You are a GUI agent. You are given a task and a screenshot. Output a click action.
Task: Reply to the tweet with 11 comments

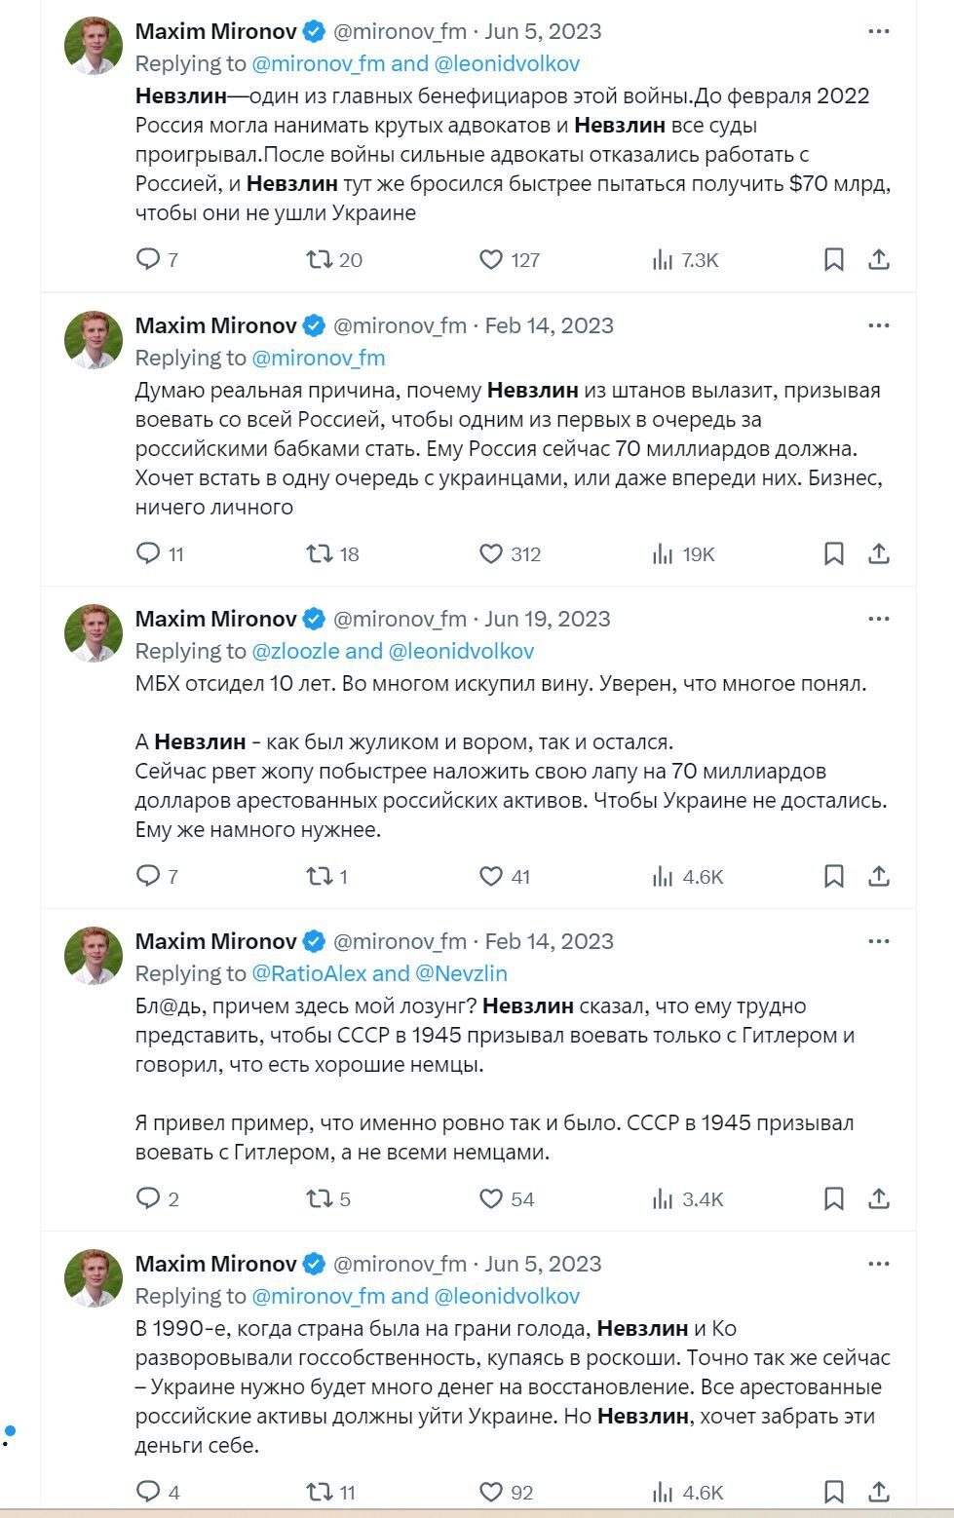148,553
